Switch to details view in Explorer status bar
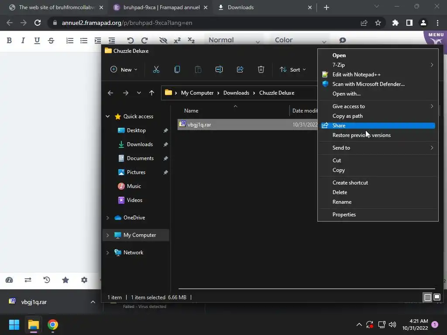Viewport: 447px width, 335px height. point(427,297)
